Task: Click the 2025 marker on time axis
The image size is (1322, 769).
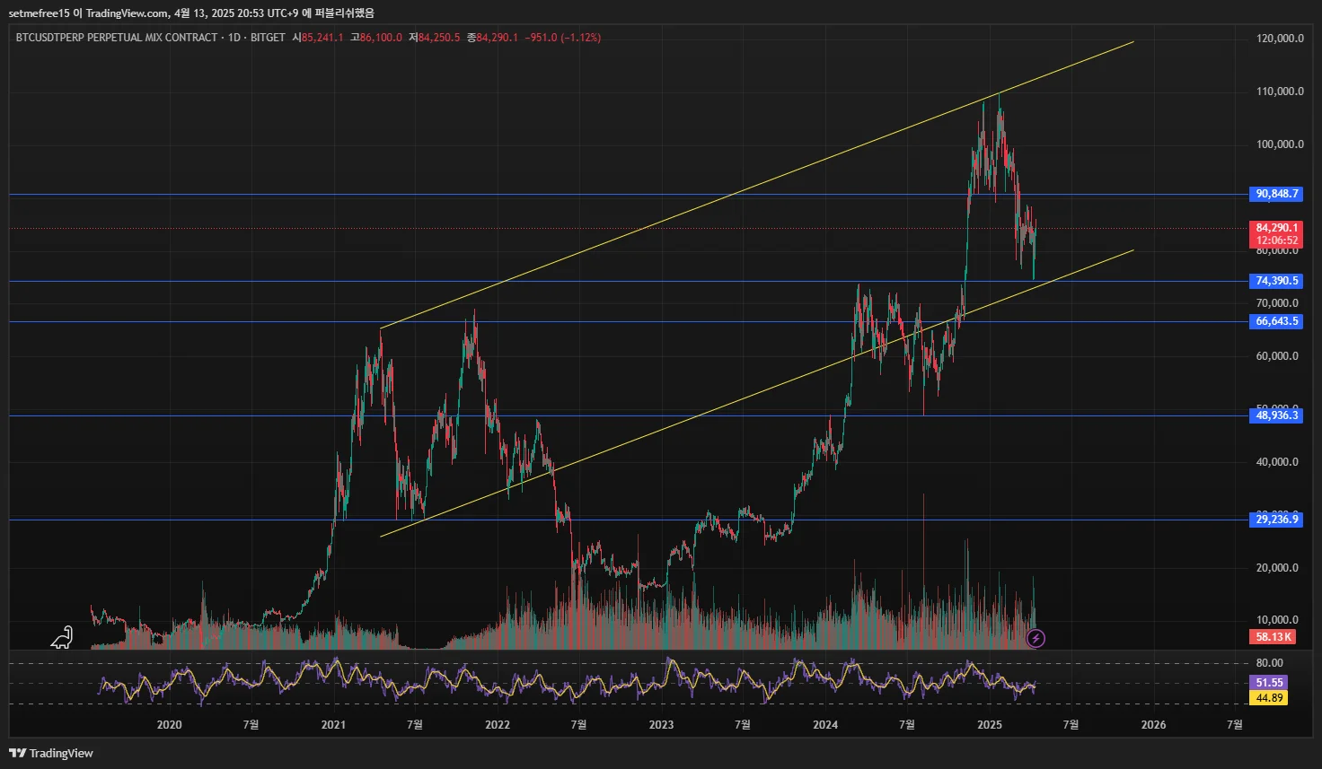Action: pyautogui.click(x=990, y=725)
